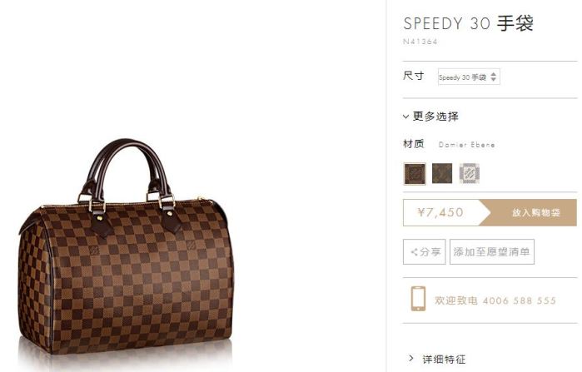Click 添加至愿望清单 wishlist button
The image size is (582, 372).
(492, 252)
